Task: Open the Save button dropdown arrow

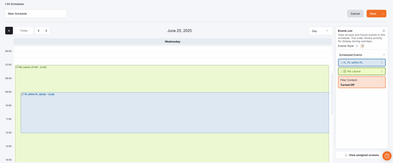Action: click(383, 13)
